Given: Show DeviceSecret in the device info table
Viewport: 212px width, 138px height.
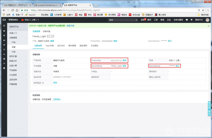Looking at the screenshot, I should 178,66.
